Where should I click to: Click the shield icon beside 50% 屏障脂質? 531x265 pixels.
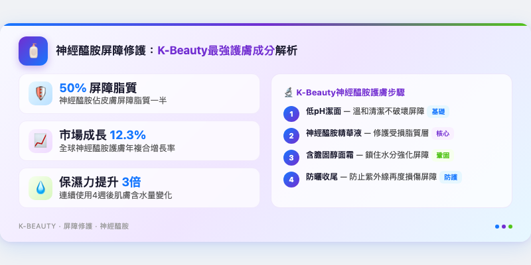[x=40, y=93]
